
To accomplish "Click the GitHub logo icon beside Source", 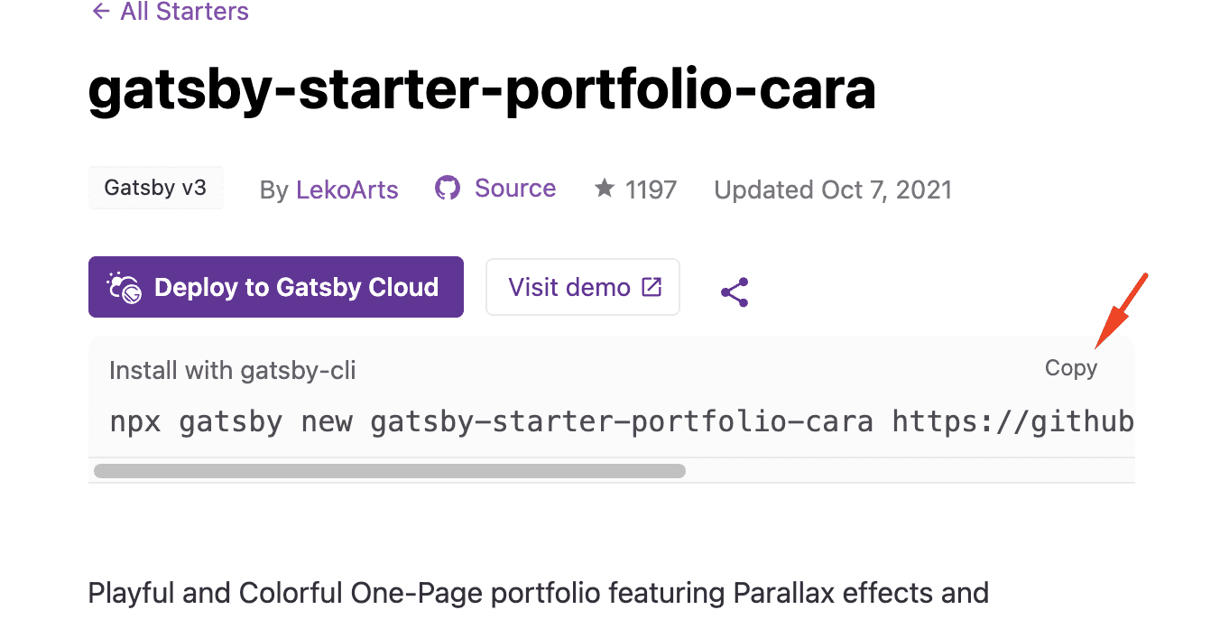I will click(x=448, y=188).
